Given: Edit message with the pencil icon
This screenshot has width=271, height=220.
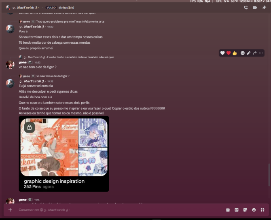Looking at the screenshot, I should click(248, 53).
